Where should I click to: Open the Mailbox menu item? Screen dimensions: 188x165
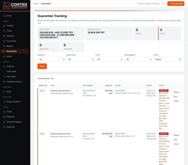click(x=15, y=46)
